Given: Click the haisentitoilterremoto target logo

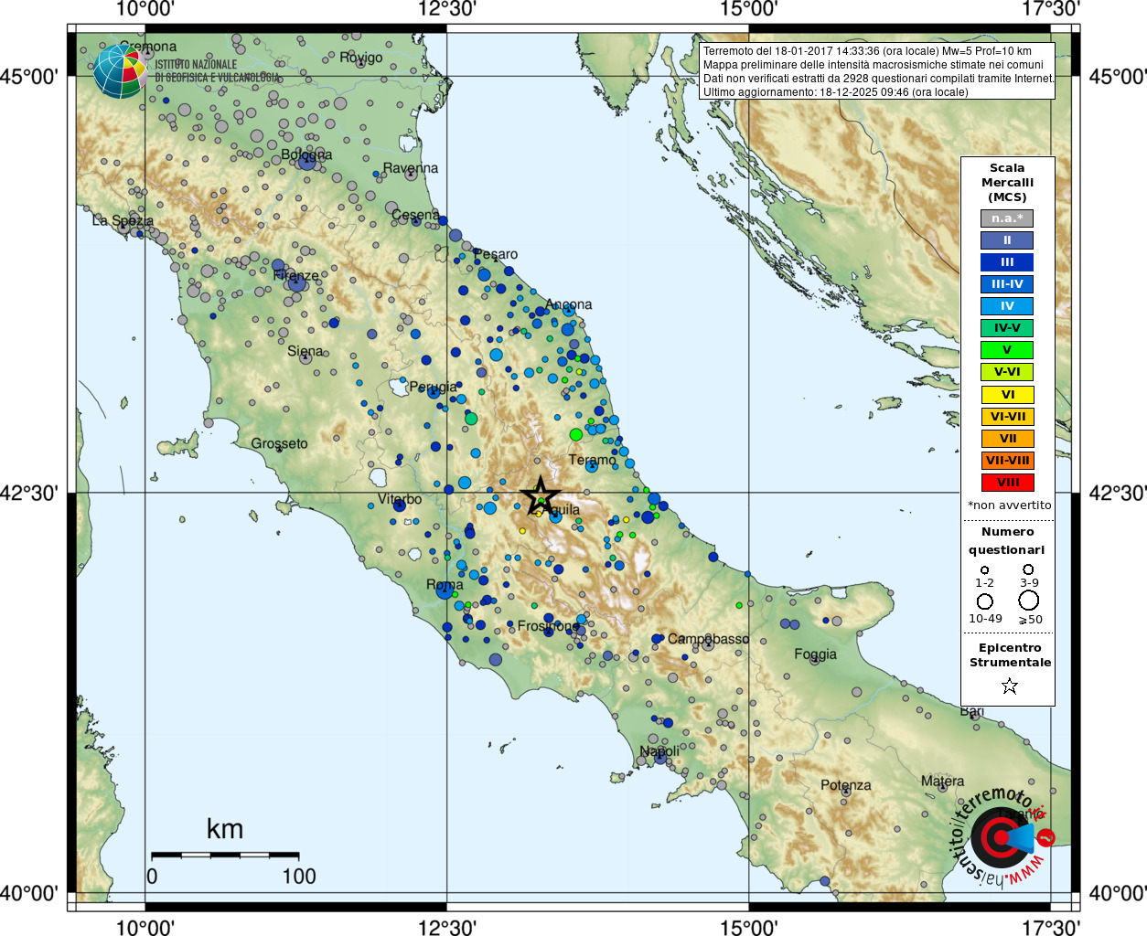Looking at the screenshot, I should tap(1002, 836).
